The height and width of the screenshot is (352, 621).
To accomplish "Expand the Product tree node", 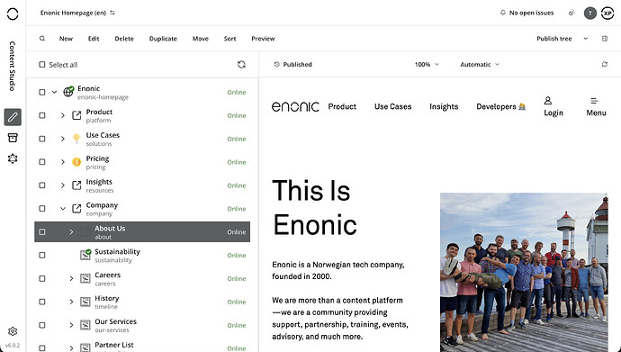I will tap(63, 115).
